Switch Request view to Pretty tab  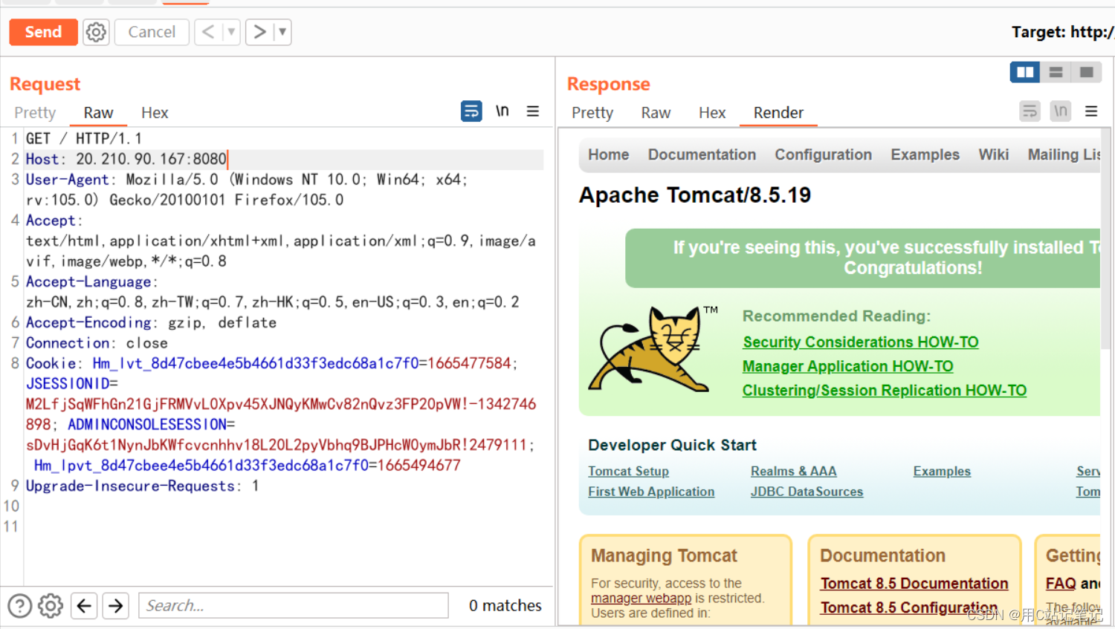pos(35,113)
